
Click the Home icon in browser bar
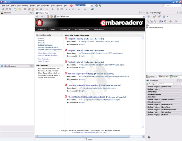(x=55, y=16)
